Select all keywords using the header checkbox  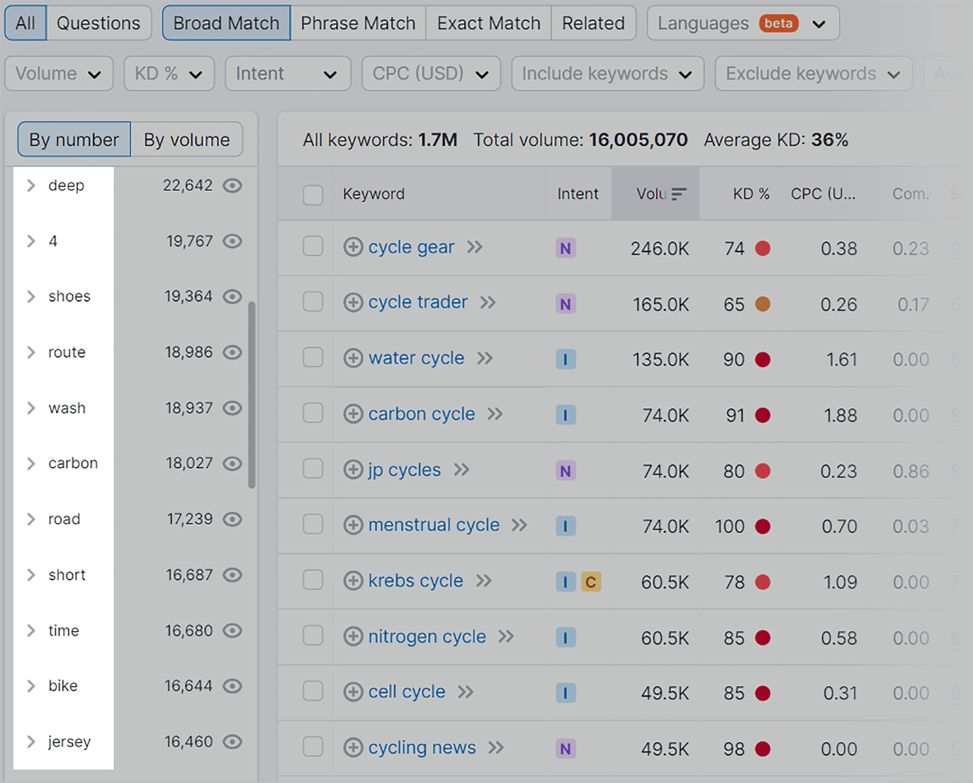click(313, 195)
